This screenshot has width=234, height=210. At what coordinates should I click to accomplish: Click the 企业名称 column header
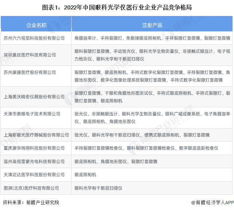click(x=36, y=24)
